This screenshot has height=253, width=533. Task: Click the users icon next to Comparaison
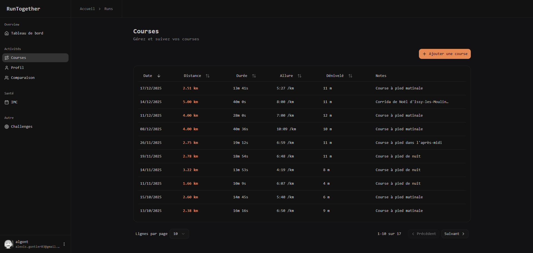7,78
